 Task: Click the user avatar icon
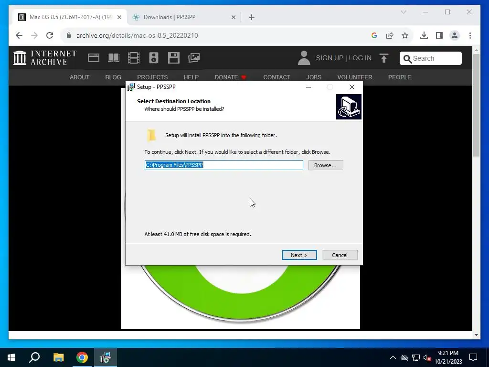[x=304, y=58]
